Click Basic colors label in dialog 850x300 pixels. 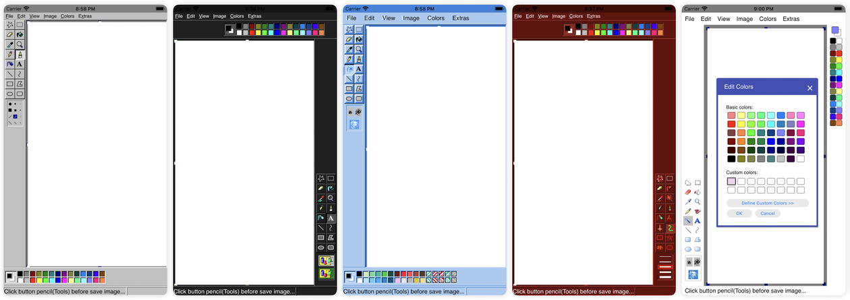click(x=739, y=107)
